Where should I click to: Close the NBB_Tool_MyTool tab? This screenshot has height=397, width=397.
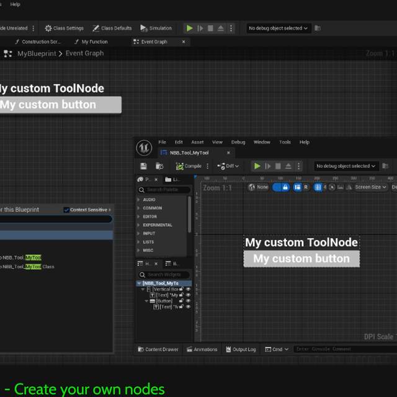(x=228, y=153)
